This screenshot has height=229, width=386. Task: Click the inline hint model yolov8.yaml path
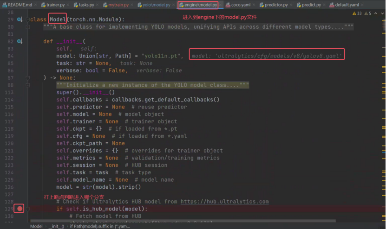coord(267,56)
